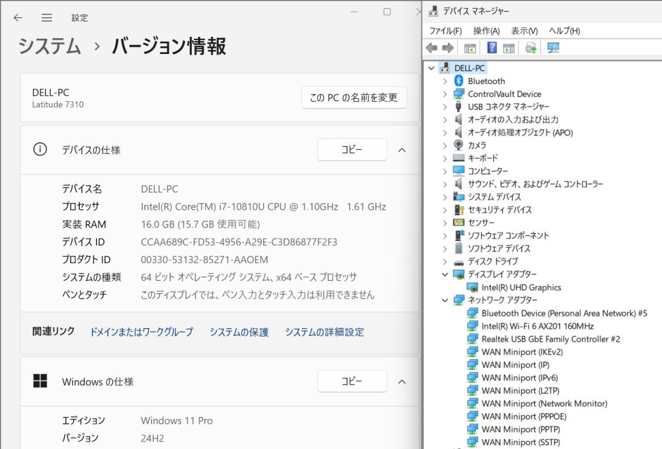Select オーディオ処理オブジェクト (APO) category
662x449 pixels.
(520, 132)
